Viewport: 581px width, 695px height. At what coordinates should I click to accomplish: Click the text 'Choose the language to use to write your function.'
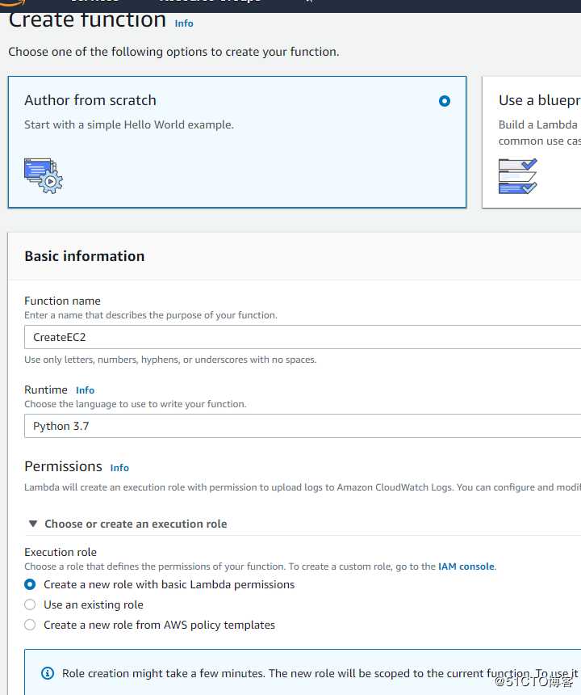[x=136, y=404]
